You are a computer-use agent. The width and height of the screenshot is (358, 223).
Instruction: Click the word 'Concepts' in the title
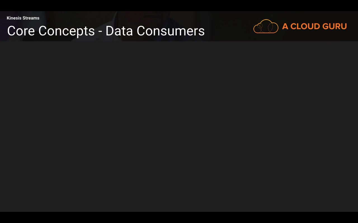[x=67, y=31]
